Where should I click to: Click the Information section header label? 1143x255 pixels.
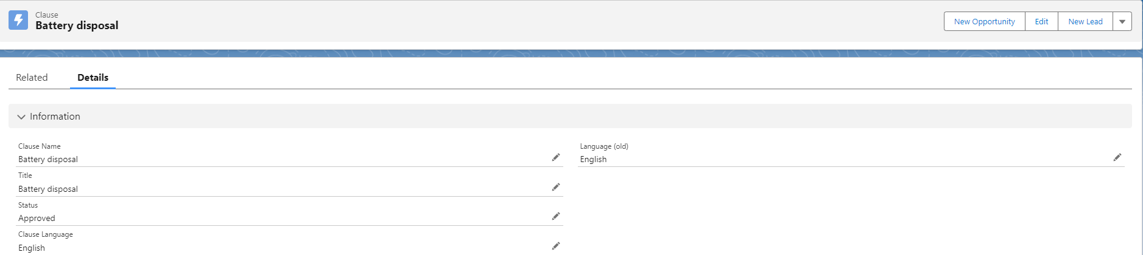pyautogui.click(x=55, y=117)
